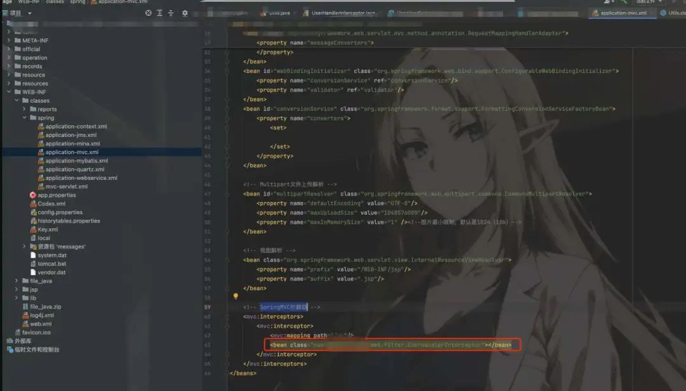Image resolution: width=686 pixels, height=391 pixels.
Task: Click the Key.xml file icon
Action: click(33, 229)
